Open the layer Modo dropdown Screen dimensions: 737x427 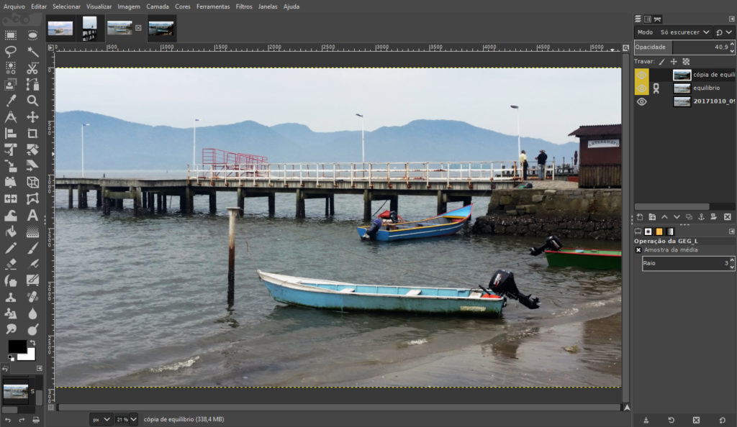coord(685,32)
